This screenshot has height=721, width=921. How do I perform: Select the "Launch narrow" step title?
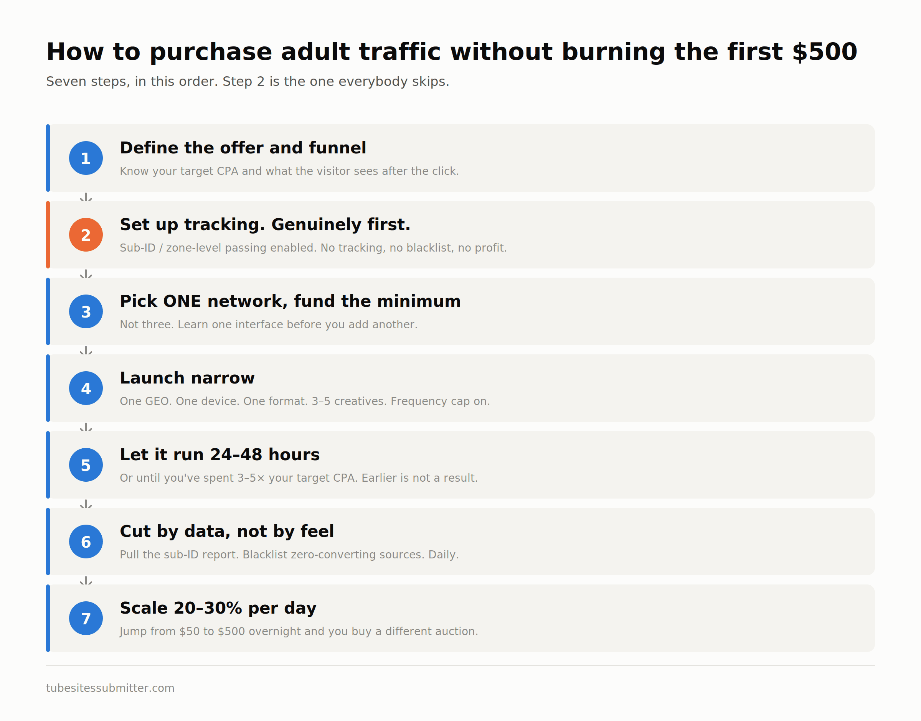(187, 378)
